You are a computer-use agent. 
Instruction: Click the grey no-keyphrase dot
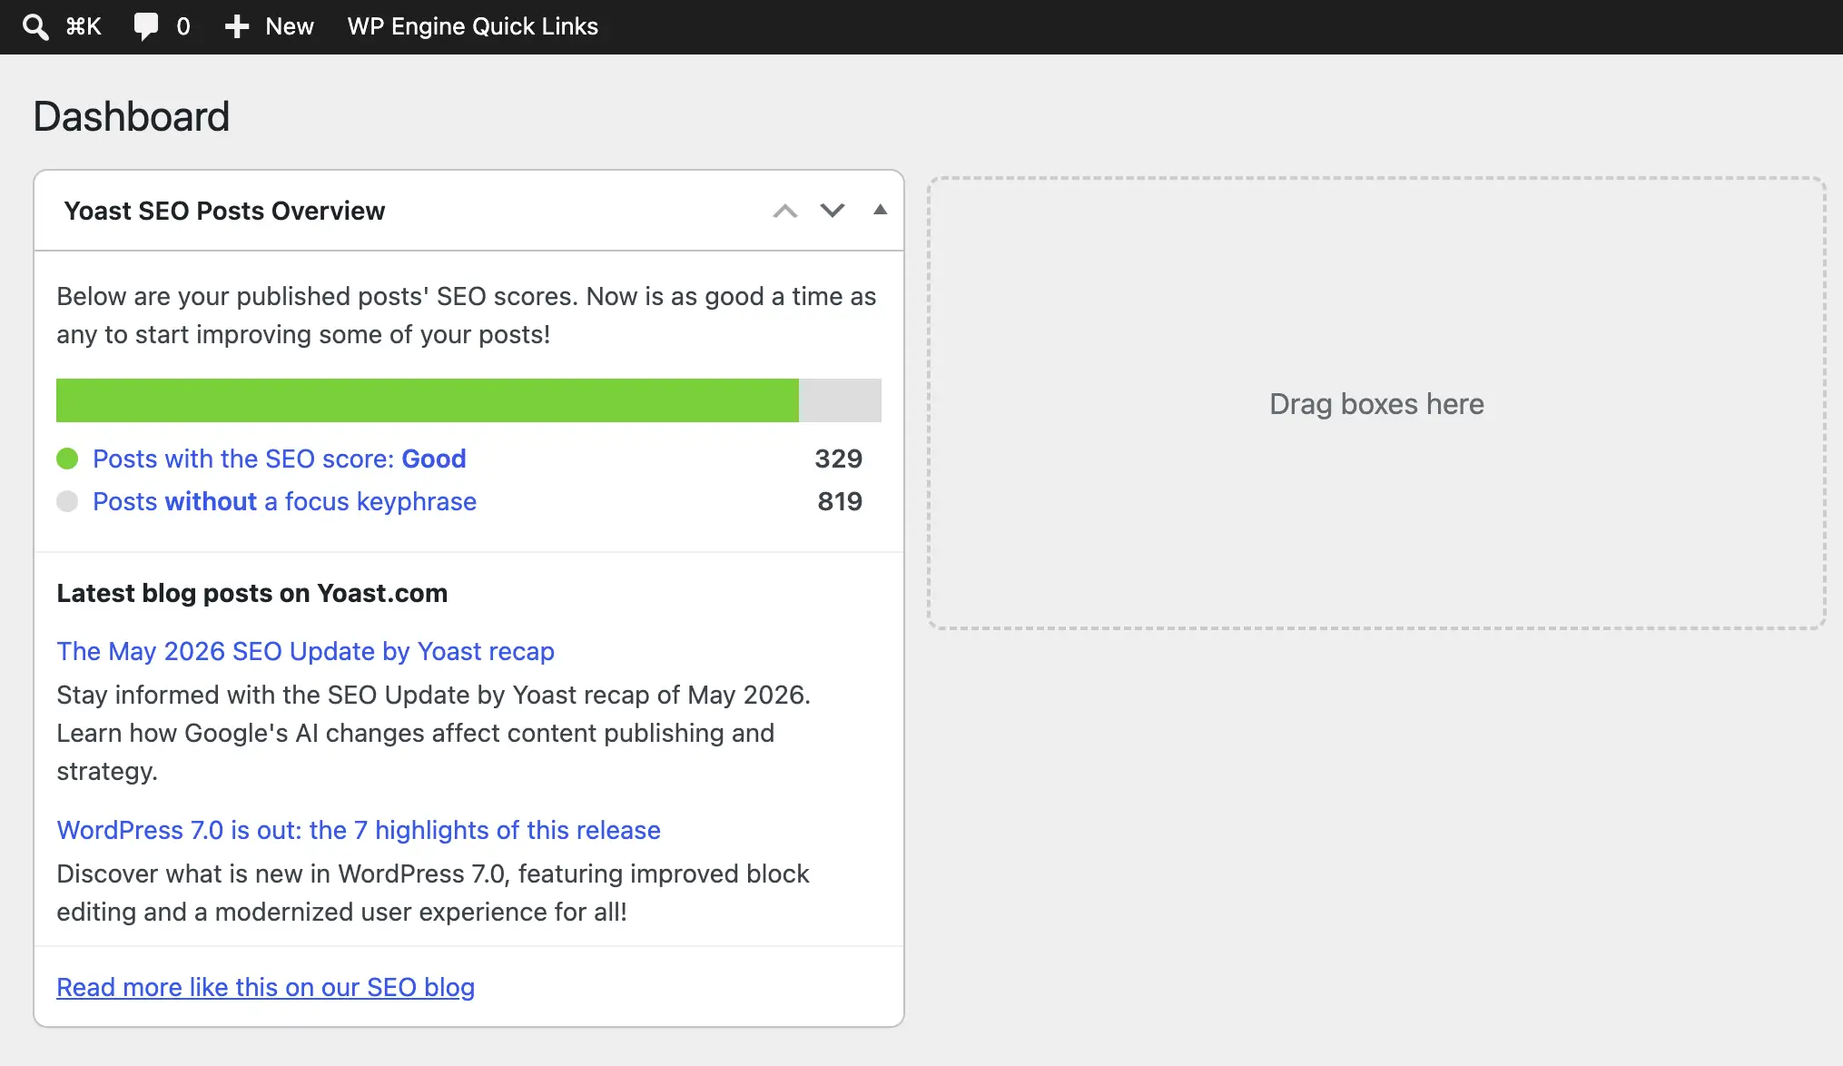(x=67, y=501)
